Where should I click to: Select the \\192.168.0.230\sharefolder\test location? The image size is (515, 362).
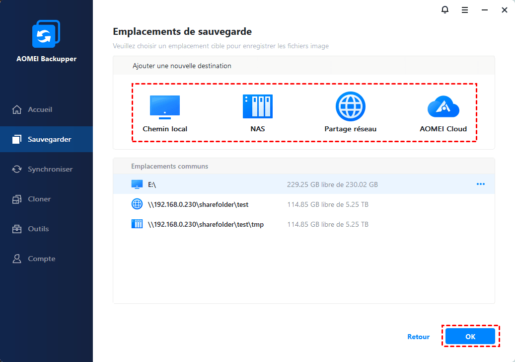[304, 204]
